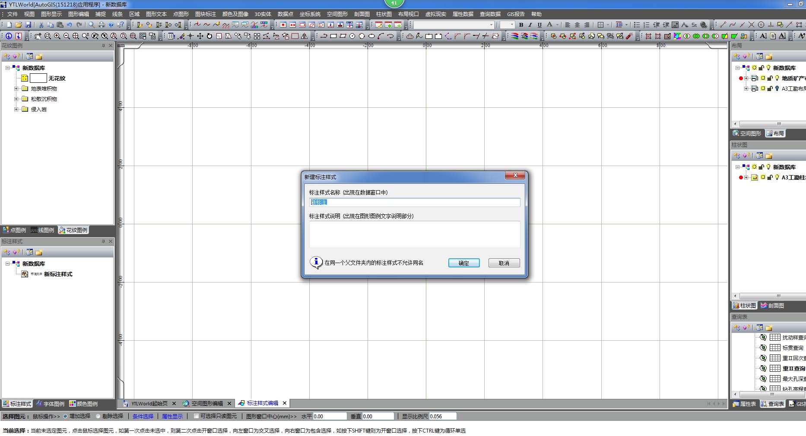806x436 pixels.
Task: Toggle the lightbulb for A3工勘柱 column row
Action: (777, 177)
